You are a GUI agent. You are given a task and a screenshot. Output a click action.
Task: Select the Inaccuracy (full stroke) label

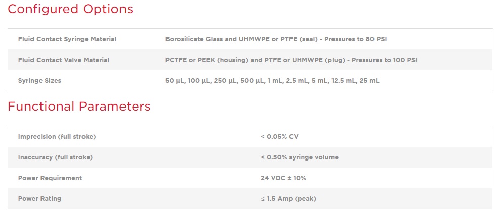55,157
